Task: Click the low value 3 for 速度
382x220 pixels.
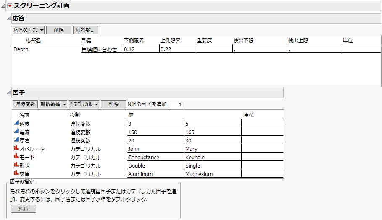Action: pos(155,123)
